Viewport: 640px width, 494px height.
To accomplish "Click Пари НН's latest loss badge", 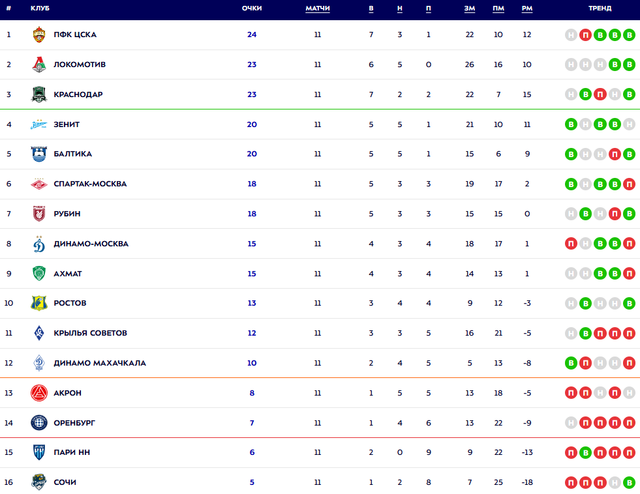I will tap(629, 453).
